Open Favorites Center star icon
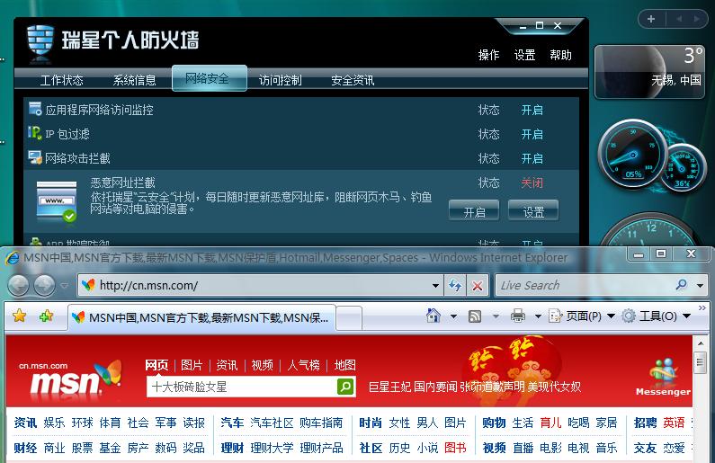Image resolution: width=715 pixels, height=463 pixels. click(19, 316)
